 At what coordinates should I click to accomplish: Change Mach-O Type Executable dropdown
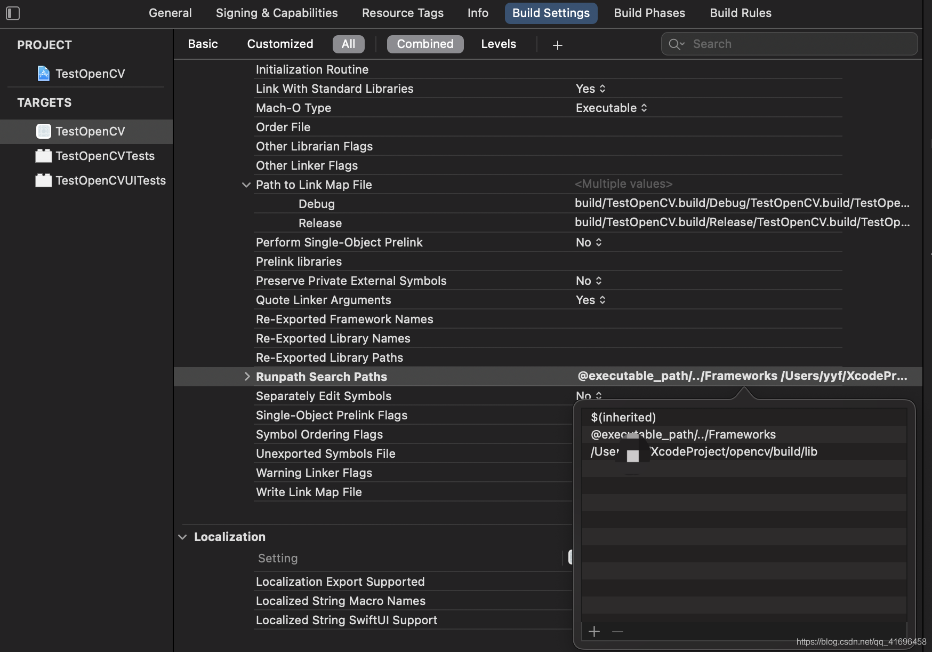611,108
